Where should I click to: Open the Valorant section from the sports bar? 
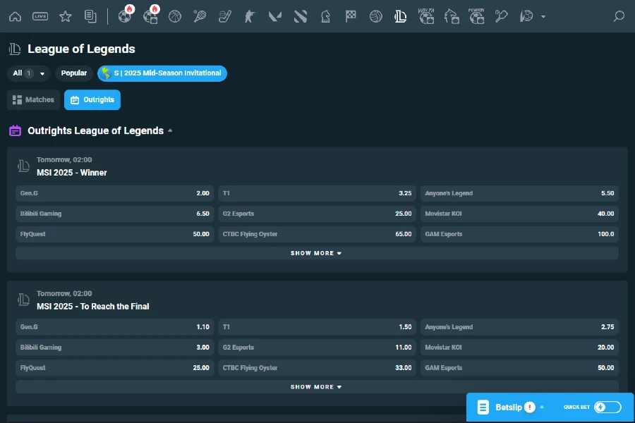[274, 16]
